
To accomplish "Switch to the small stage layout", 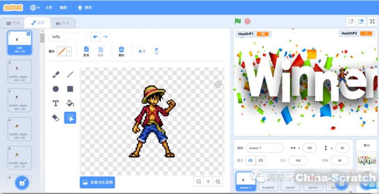I will click(x=351, y=21).
